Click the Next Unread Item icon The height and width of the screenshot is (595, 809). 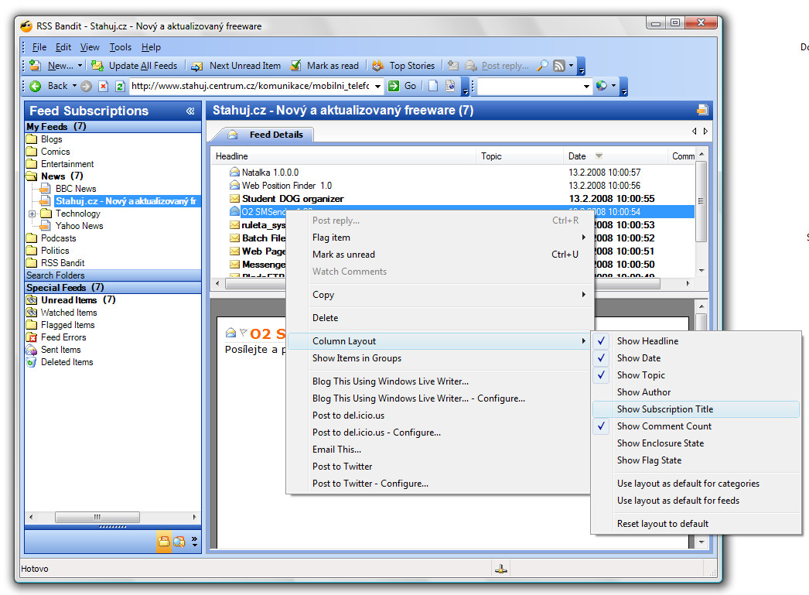tap(197, 66)
